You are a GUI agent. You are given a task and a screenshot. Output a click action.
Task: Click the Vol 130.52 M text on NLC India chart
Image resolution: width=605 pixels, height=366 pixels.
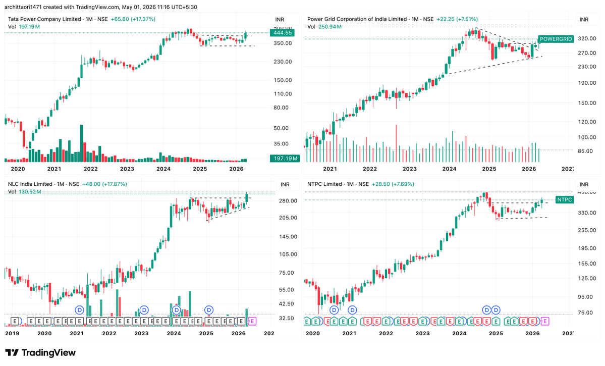(24, 192)
